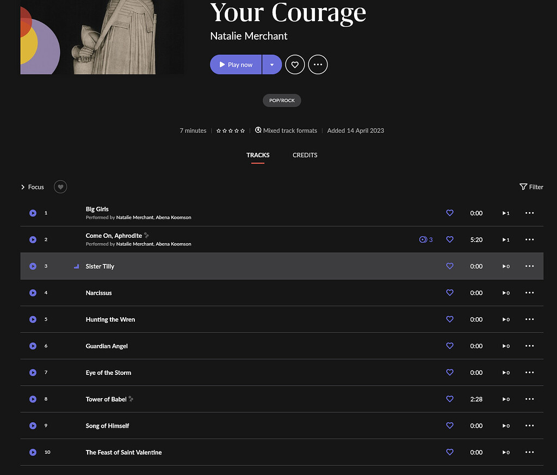Toggle the heart on Hunting the Wren

[450, 319]
